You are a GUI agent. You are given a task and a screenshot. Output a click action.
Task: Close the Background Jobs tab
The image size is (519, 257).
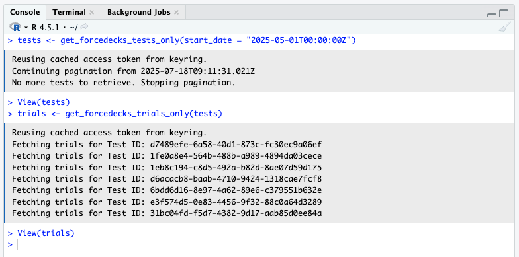coord(176,13)
